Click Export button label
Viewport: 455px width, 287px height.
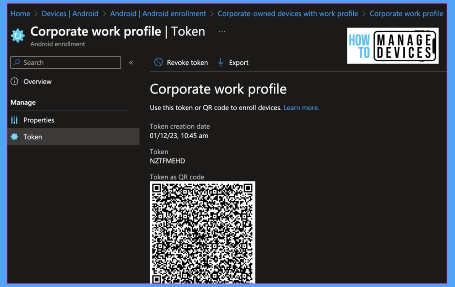tap(239, 63)
